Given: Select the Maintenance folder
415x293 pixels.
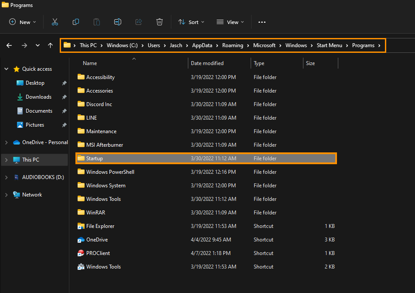Looking at the screenshot, I should [206, 131].
